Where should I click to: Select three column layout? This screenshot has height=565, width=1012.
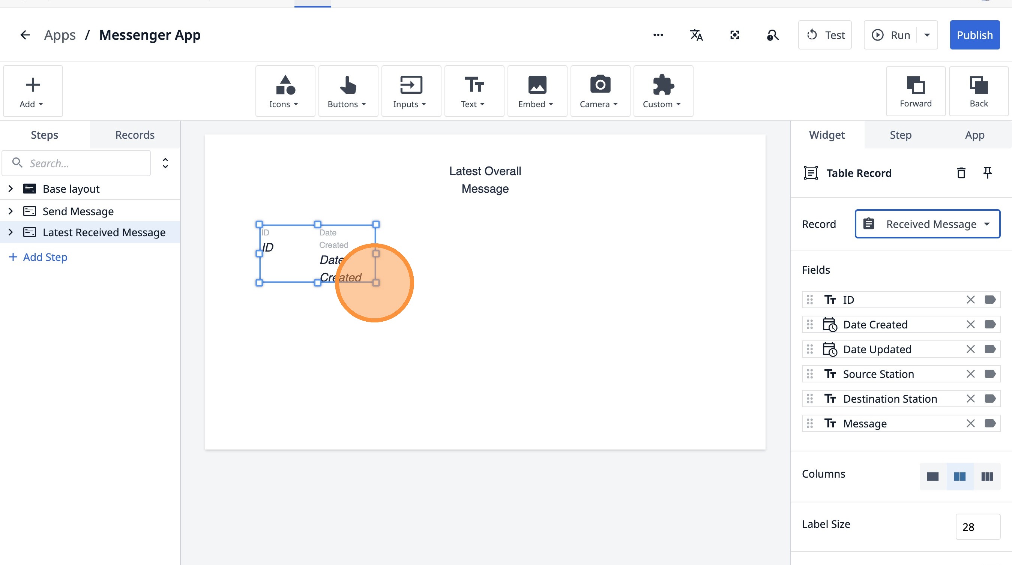pyautogui.click(x=987, y=476)
